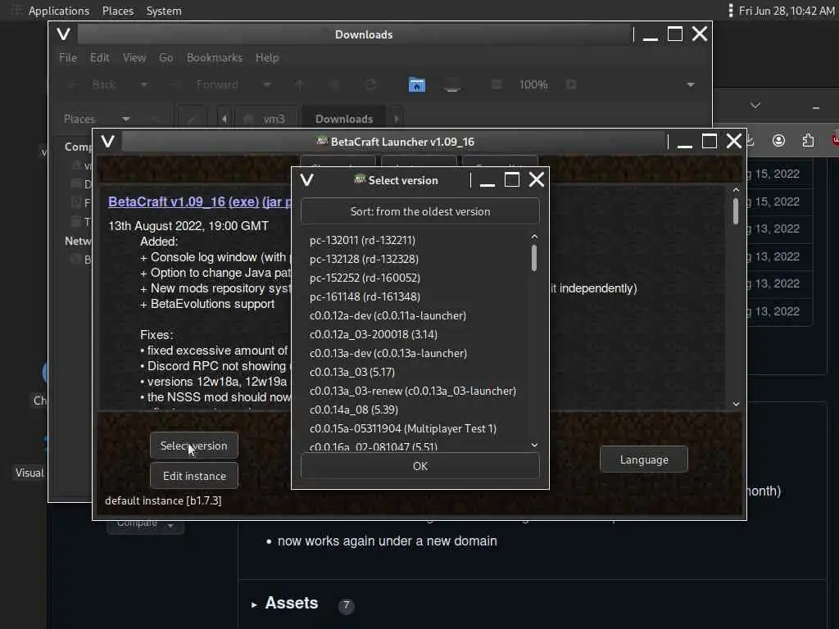This screenshot has height=629, width=839.
Task: Select version c0.0.12a-dev (c0.0.11a-launcher)
Action: [388, 315]
